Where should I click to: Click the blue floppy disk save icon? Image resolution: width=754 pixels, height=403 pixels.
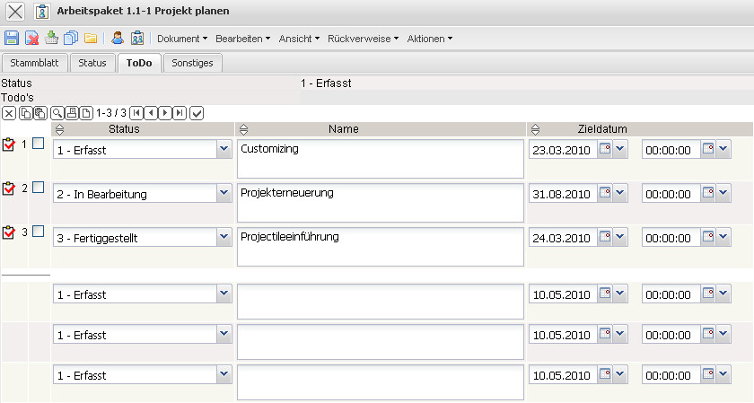[12, 38]
